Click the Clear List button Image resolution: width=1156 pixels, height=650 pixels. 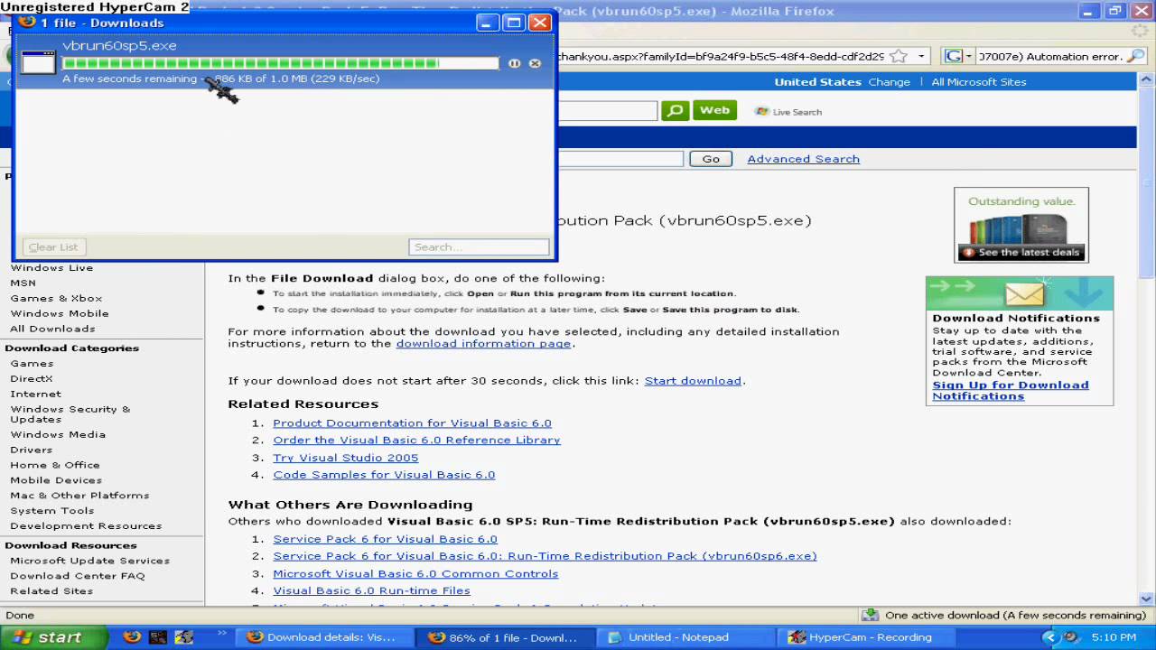pyautogui.click(x=53, y=247)
